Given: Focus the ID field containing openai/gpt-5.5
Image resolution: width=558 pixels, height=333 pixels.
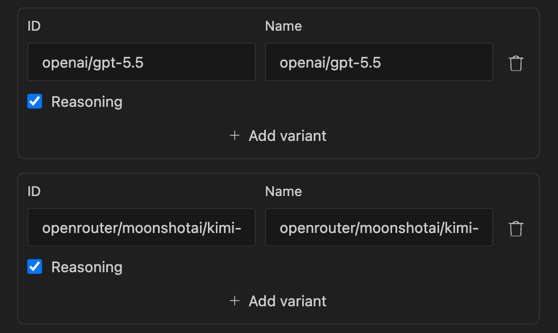Looking at the screenshot, I should [141, 62].
